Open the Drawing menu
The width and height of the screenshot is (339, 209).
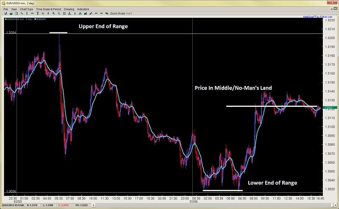(x=69, y=9)
